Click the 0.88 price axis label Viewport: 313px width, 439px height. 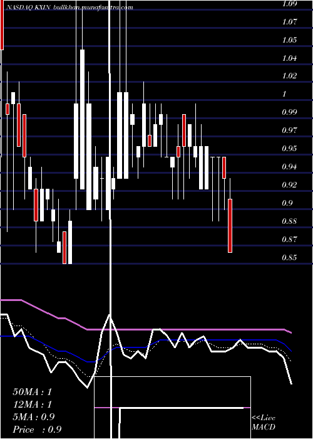[x=289, y=221]
